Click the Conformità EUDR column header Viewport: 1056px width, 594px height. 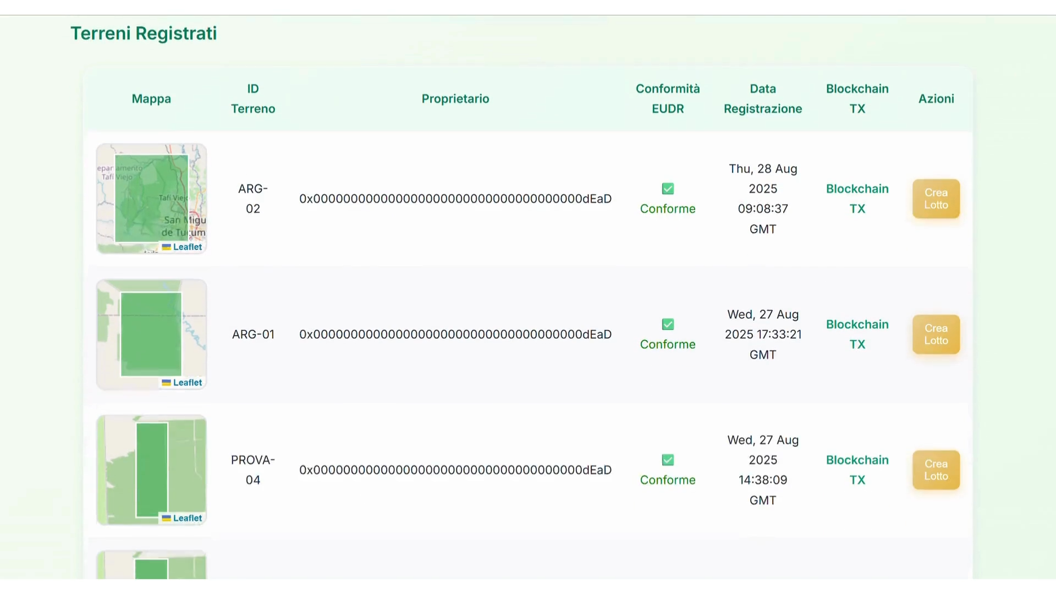(668, 98)
